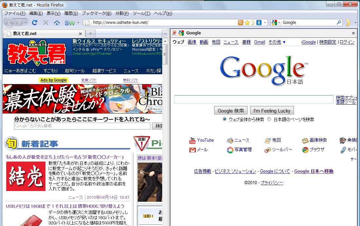
Task: Click the stop loading X icon
Action: pyautogui.click(x=46, y=23)
